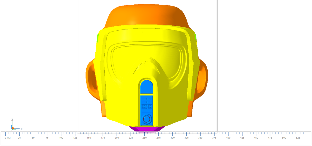Viewport: 312px width, 146px height.
Task: Click the 500 ruler mark label
Action: (284, 138)
